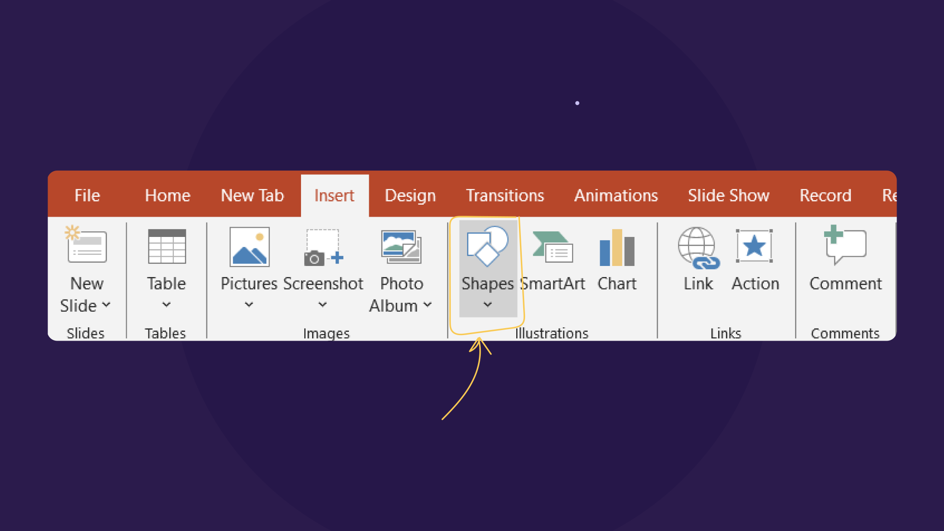
Task: Open the File menu
Action: pos(87,195)
